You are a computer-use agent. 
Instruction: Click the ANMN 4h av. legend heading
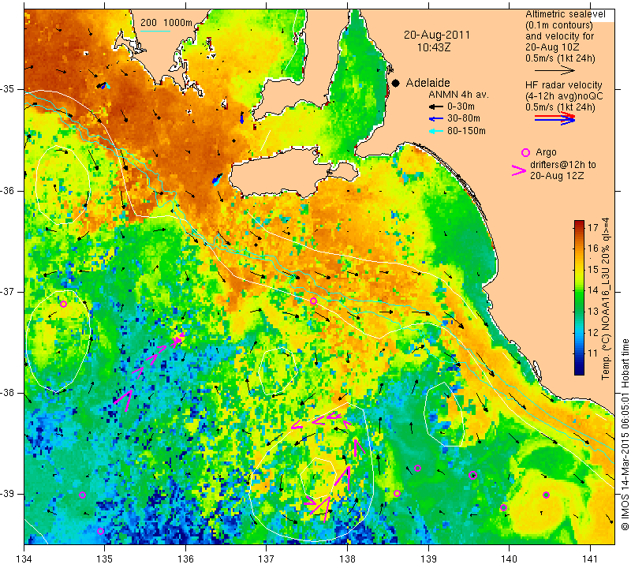click(458, 95)
